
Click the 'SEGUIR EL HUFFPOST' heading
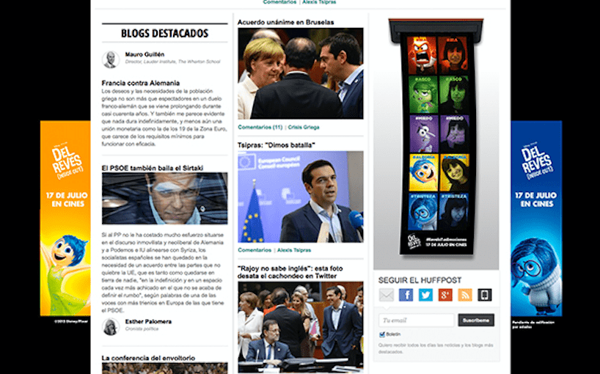[420, 280]
